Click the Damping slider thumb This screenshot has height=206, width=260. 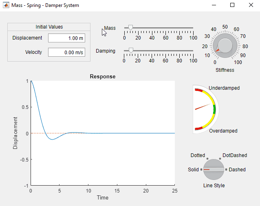[x=131, y=50]
